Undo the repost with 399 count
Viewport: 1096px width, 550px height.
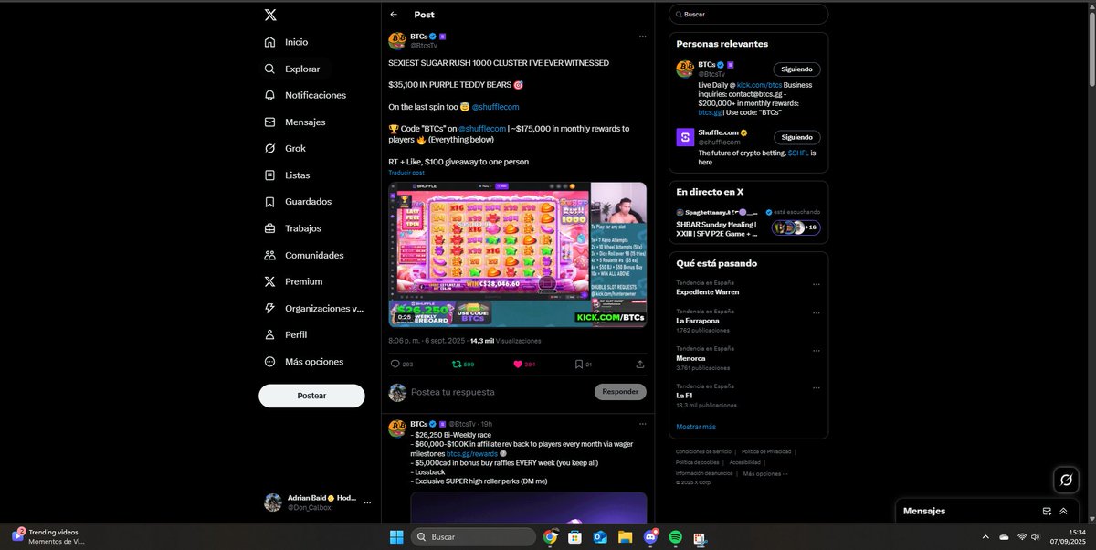point(463,365)
